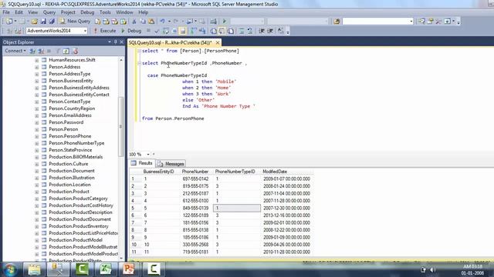
Task: Switch to the Messages tab
Action: click(x=171, y=164)
